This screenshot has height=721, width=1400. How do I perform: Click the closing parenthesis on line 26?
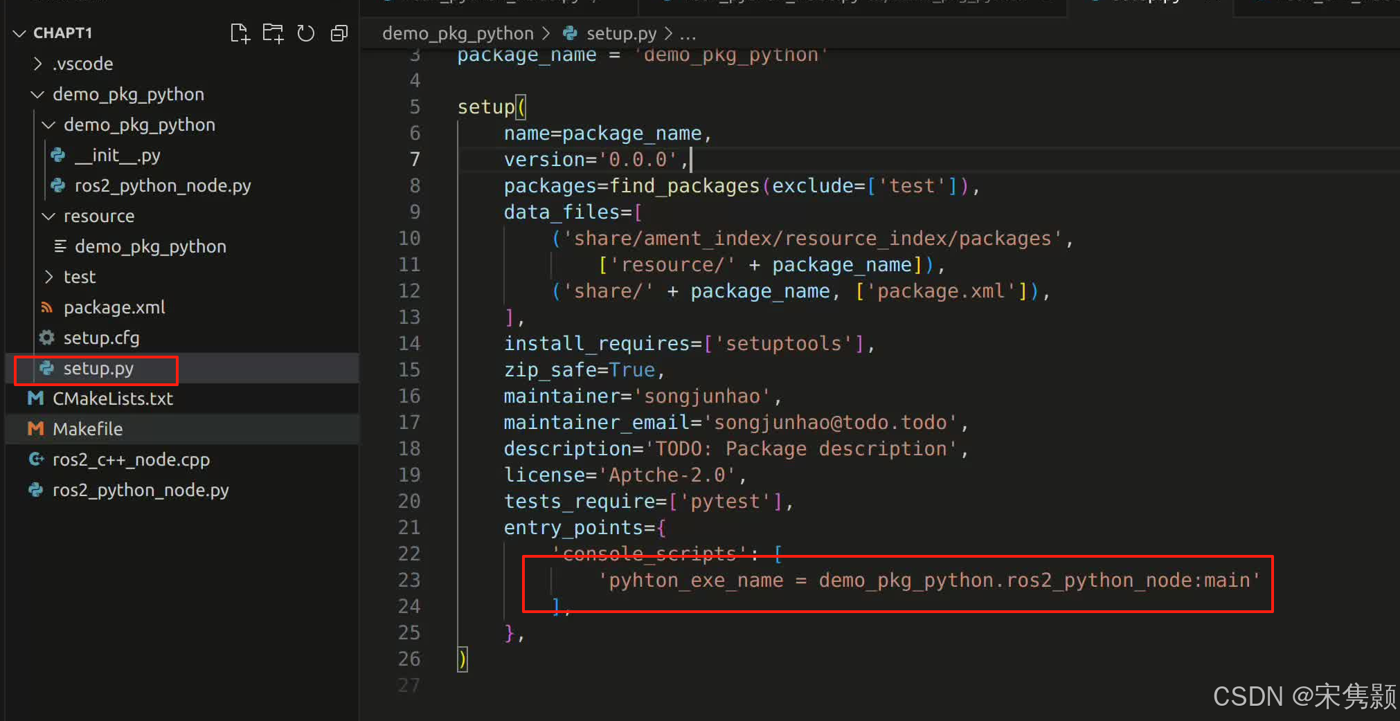pos(463,659)
